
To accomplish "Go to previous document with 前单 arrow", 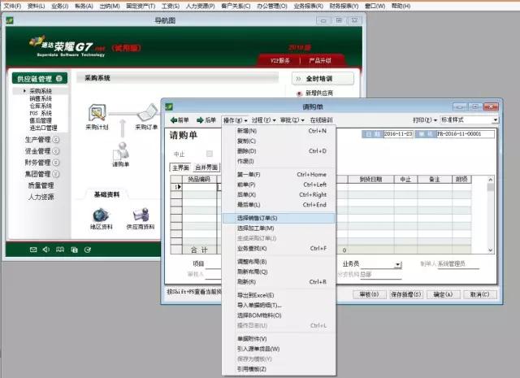I will 180,120.
